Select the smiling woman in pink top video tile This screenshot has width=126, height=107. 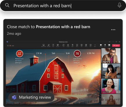tap(111, 86)
